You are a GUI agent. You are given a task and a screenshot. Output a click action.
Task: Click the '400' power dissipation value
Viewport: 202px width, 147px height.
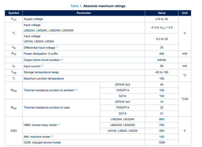[162, 54]
